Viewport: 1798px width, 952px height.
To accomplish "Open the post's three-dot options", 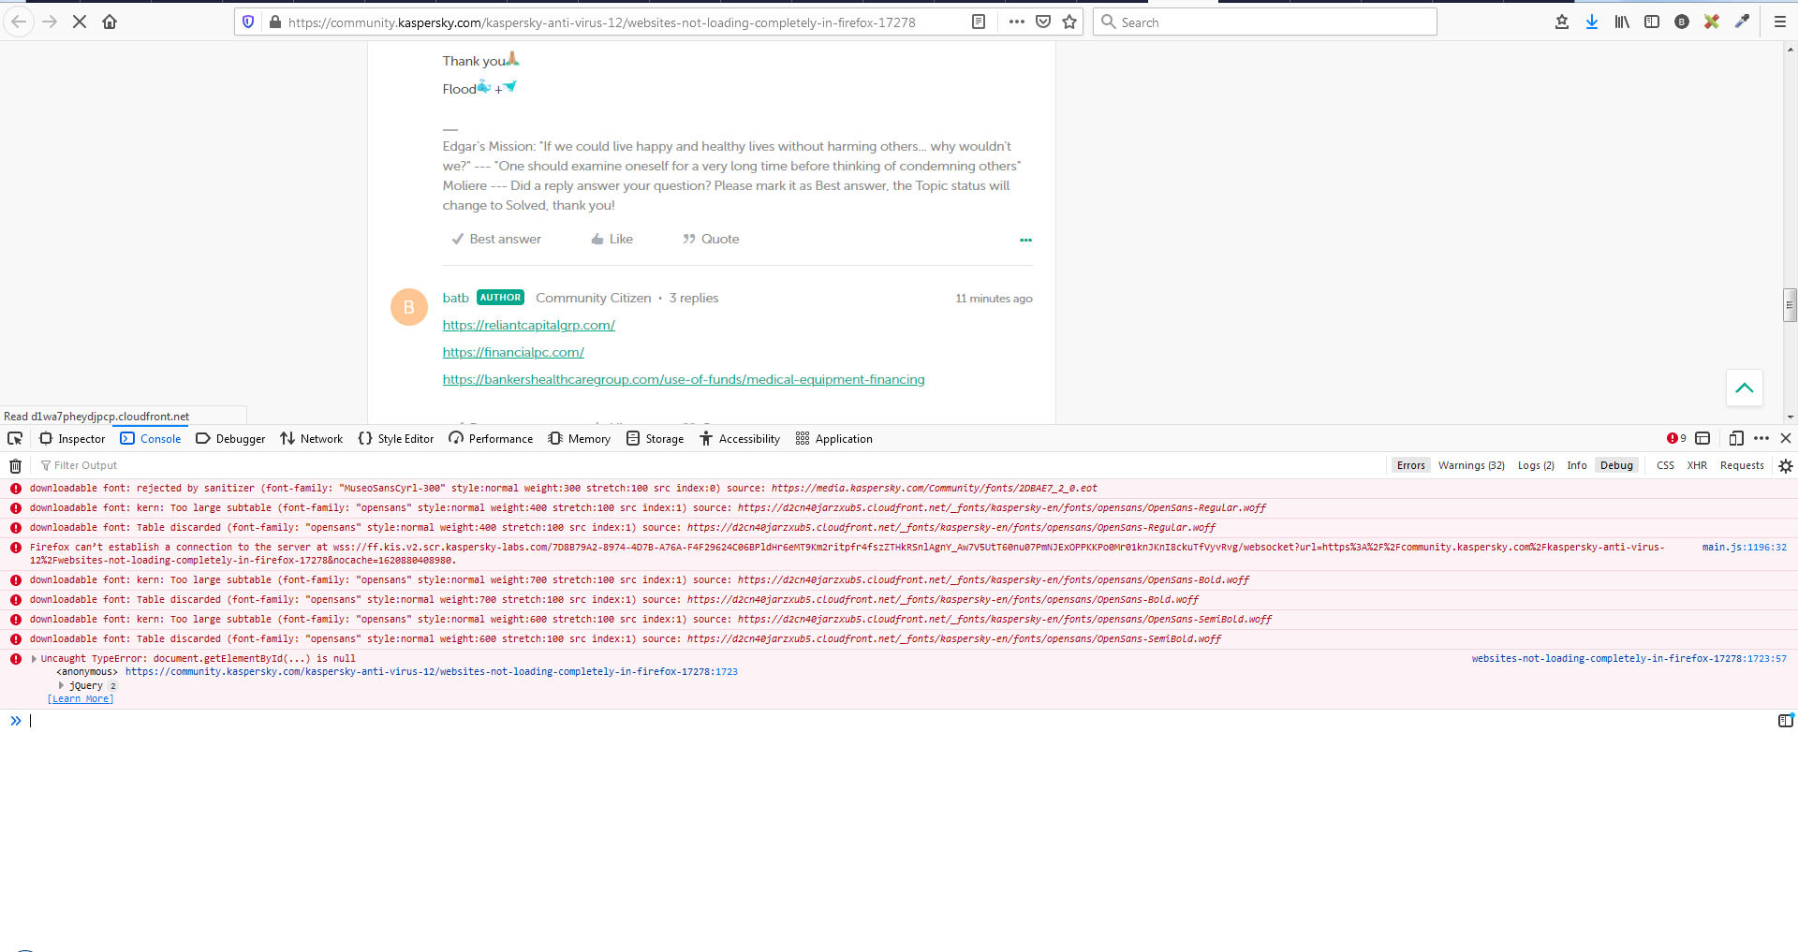I will click(1025, 241).
